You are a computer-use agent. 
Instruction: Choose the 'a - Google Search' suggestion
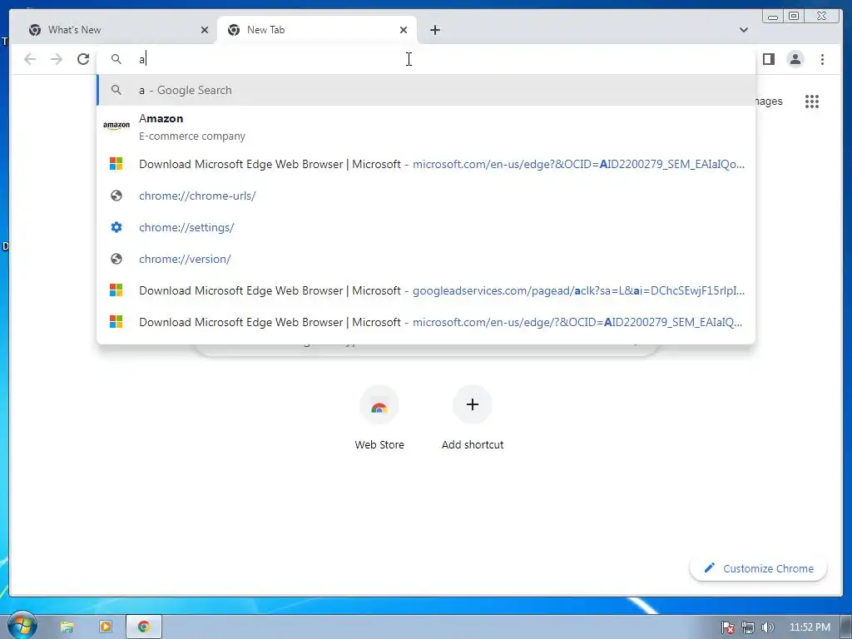point(426,90)
